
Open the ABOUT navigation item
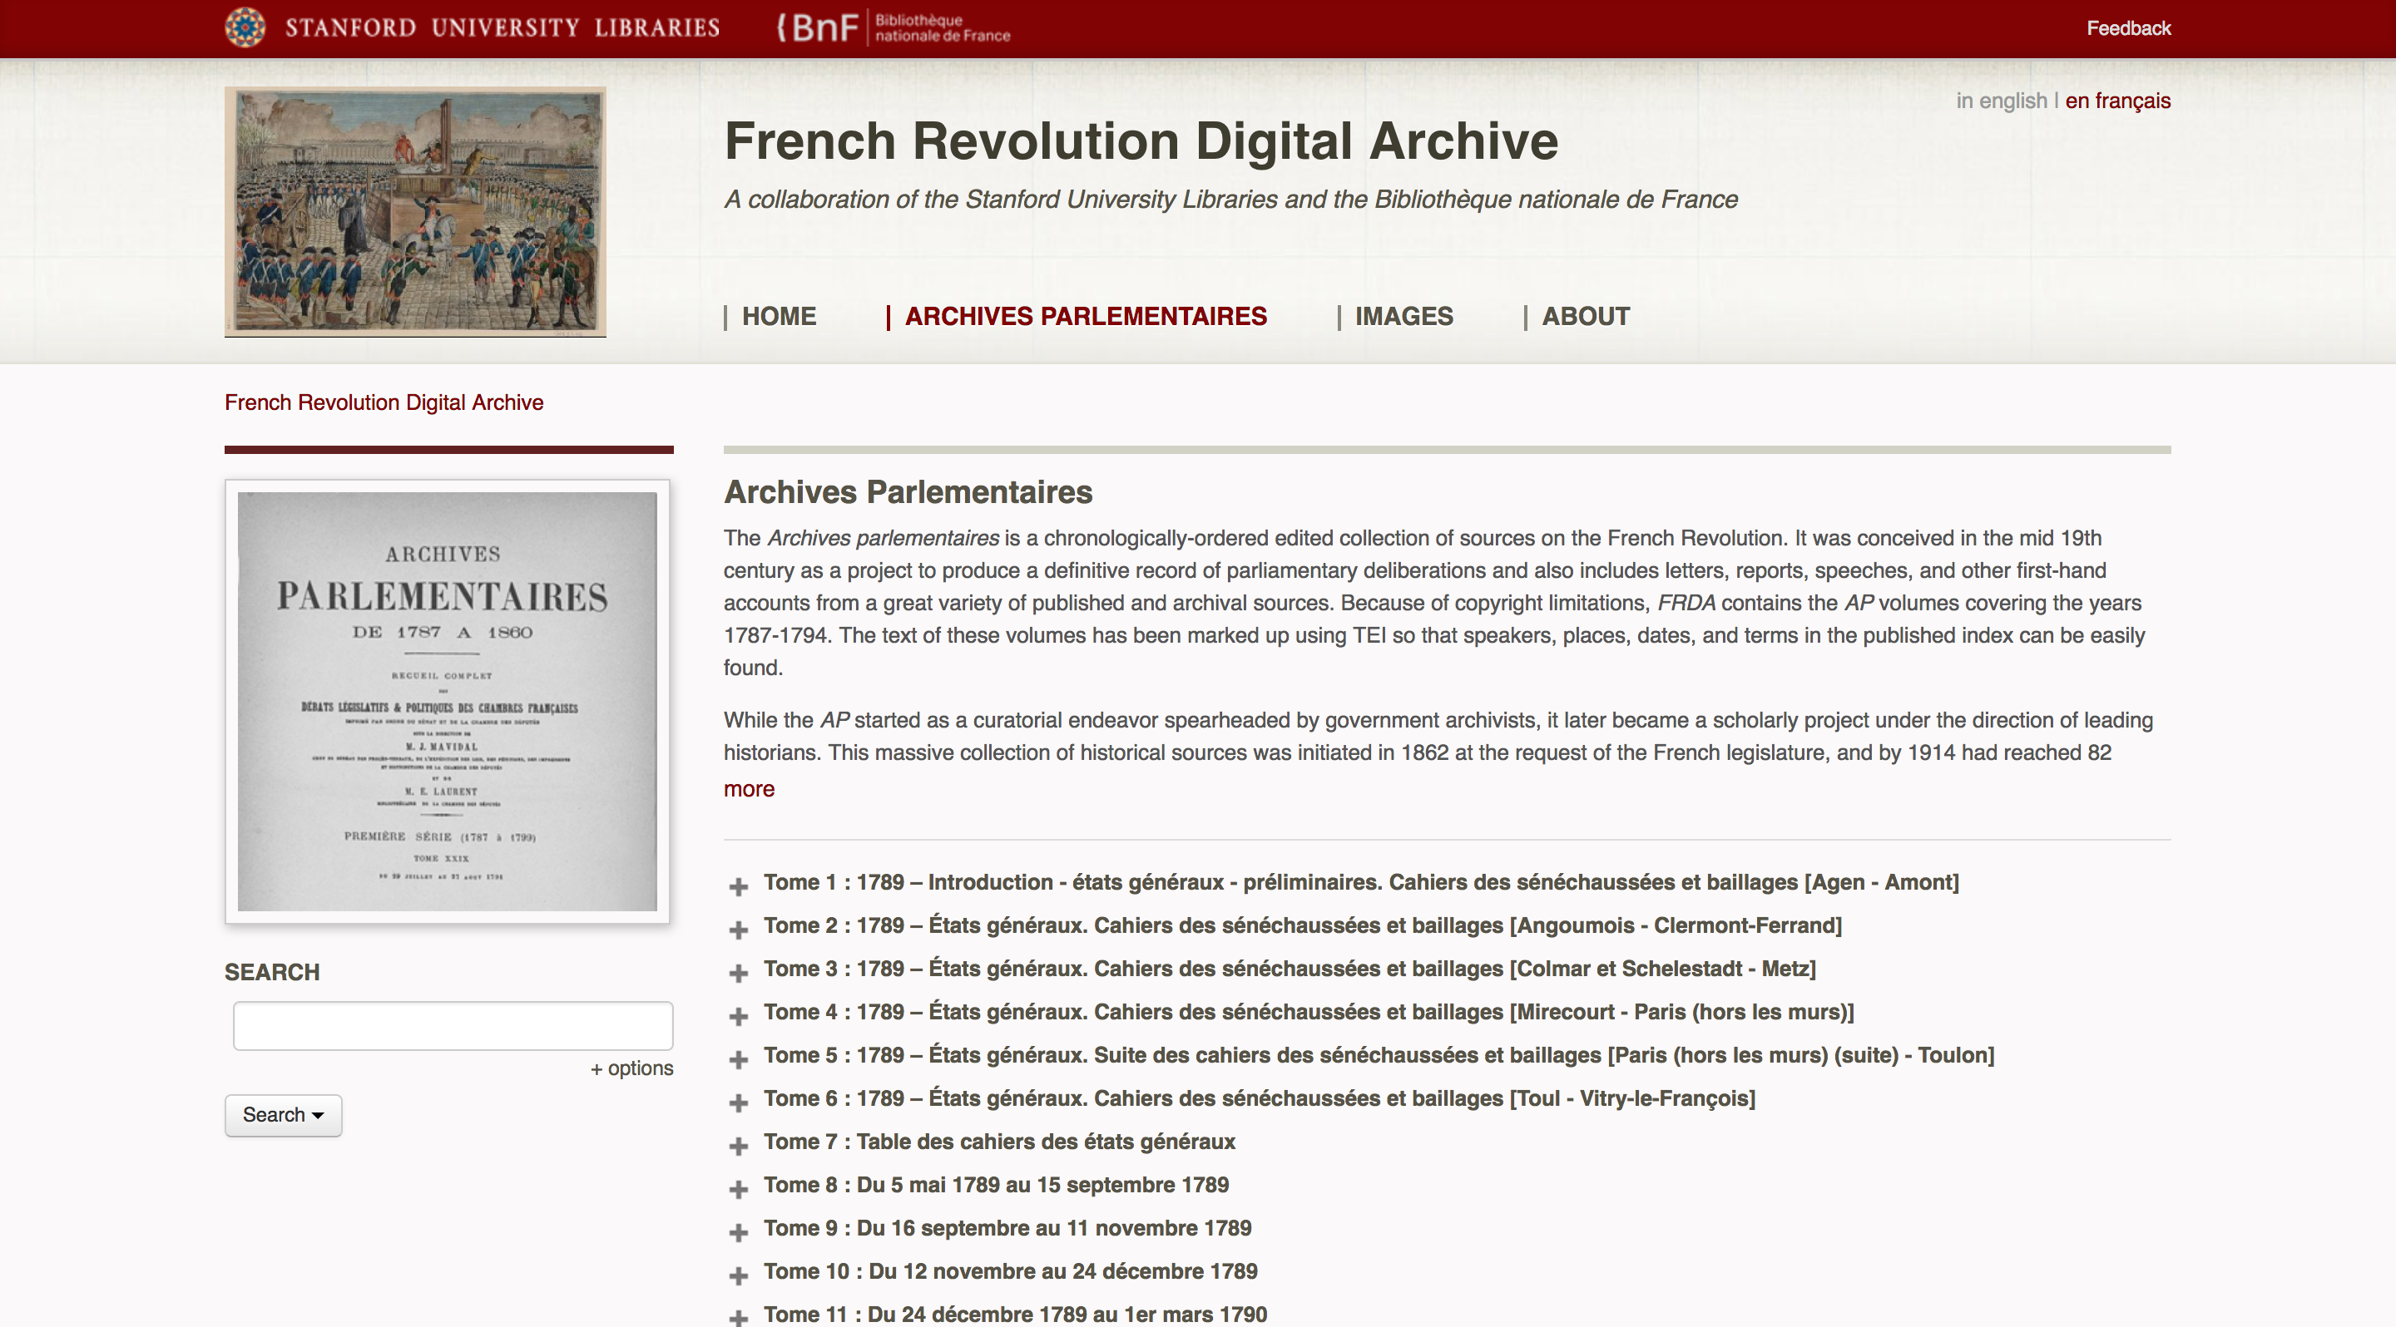pyautogui.click(x=1585, y=316)
